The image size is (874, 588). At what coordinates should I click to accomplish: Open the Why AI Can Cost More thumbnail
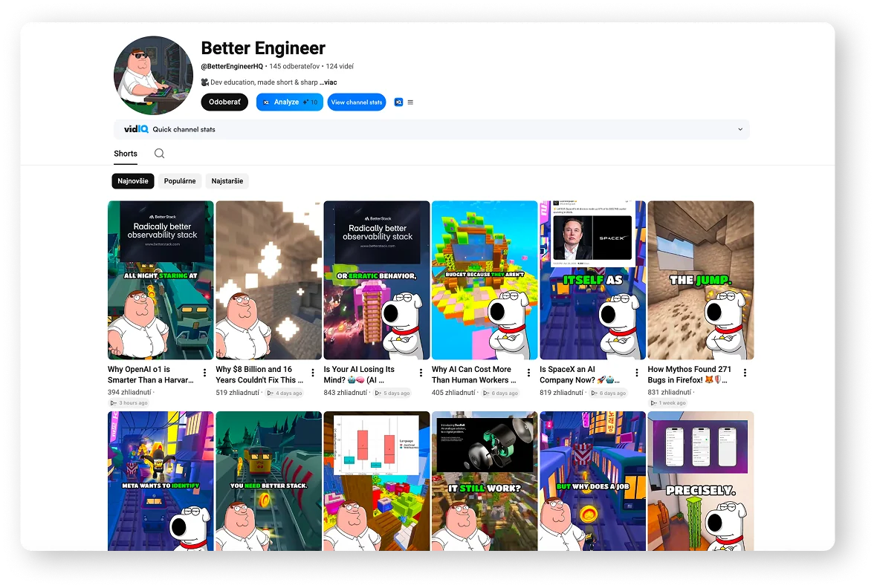(x=485, y=280)
